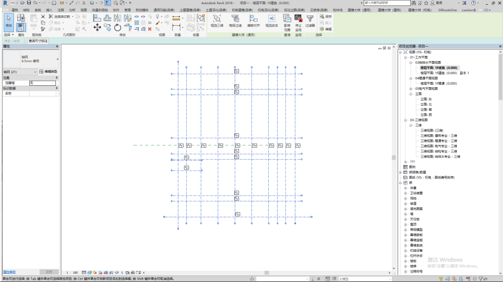Open the 建筑 ribbon tab
The height and width of the screenshot is (282, 503).
tap(15, 10)
